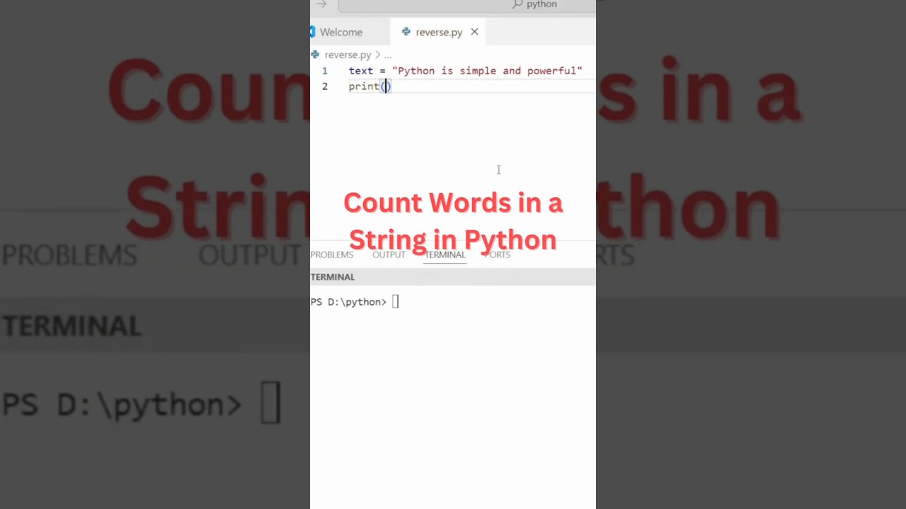This screenshot has width=906, height=509.
Task: Switch to the TERMINAL panel tab
Action: (445, 255)
